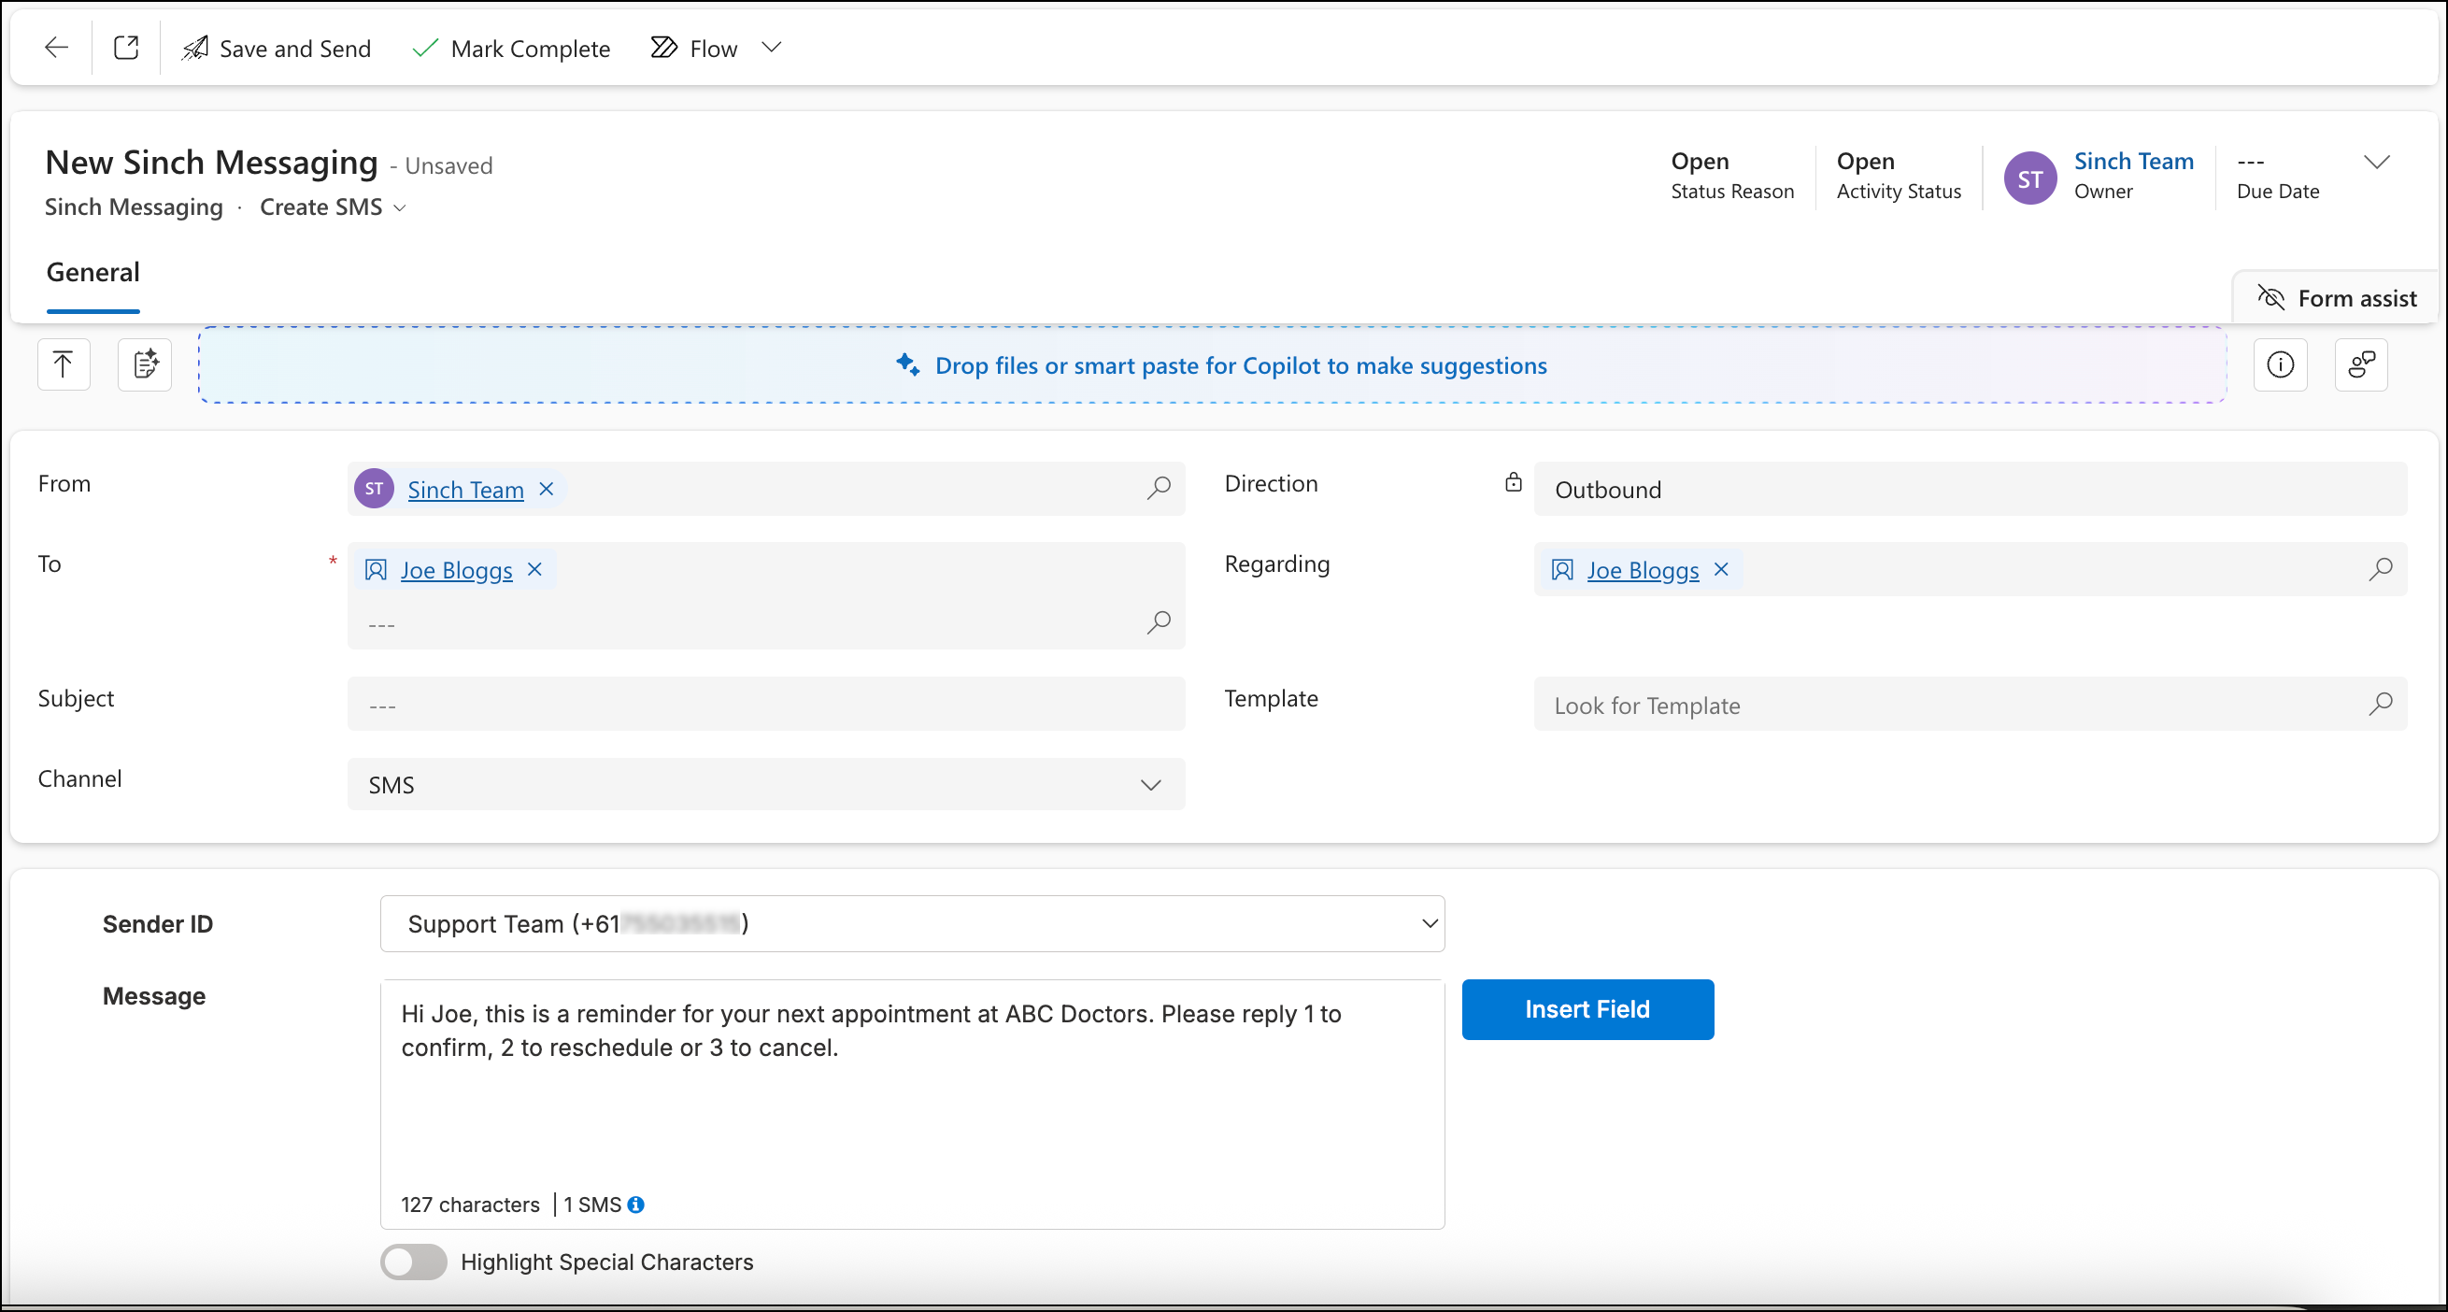Image resolution: width=2448 pixels, height=1312 pixels.
Task: Remove Sinch Team from the From field
Action: [547, 489]
